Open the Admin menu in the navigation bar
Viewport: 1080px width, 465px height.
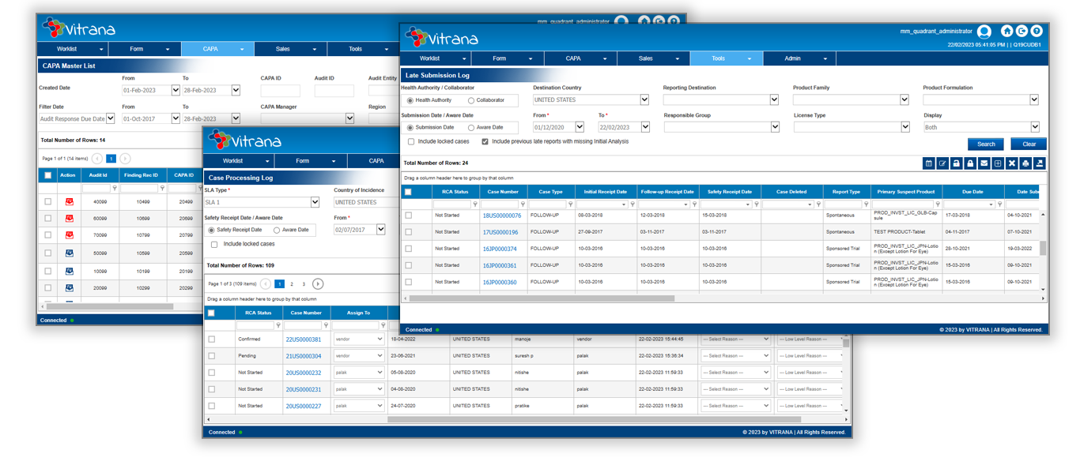(799, 58)
